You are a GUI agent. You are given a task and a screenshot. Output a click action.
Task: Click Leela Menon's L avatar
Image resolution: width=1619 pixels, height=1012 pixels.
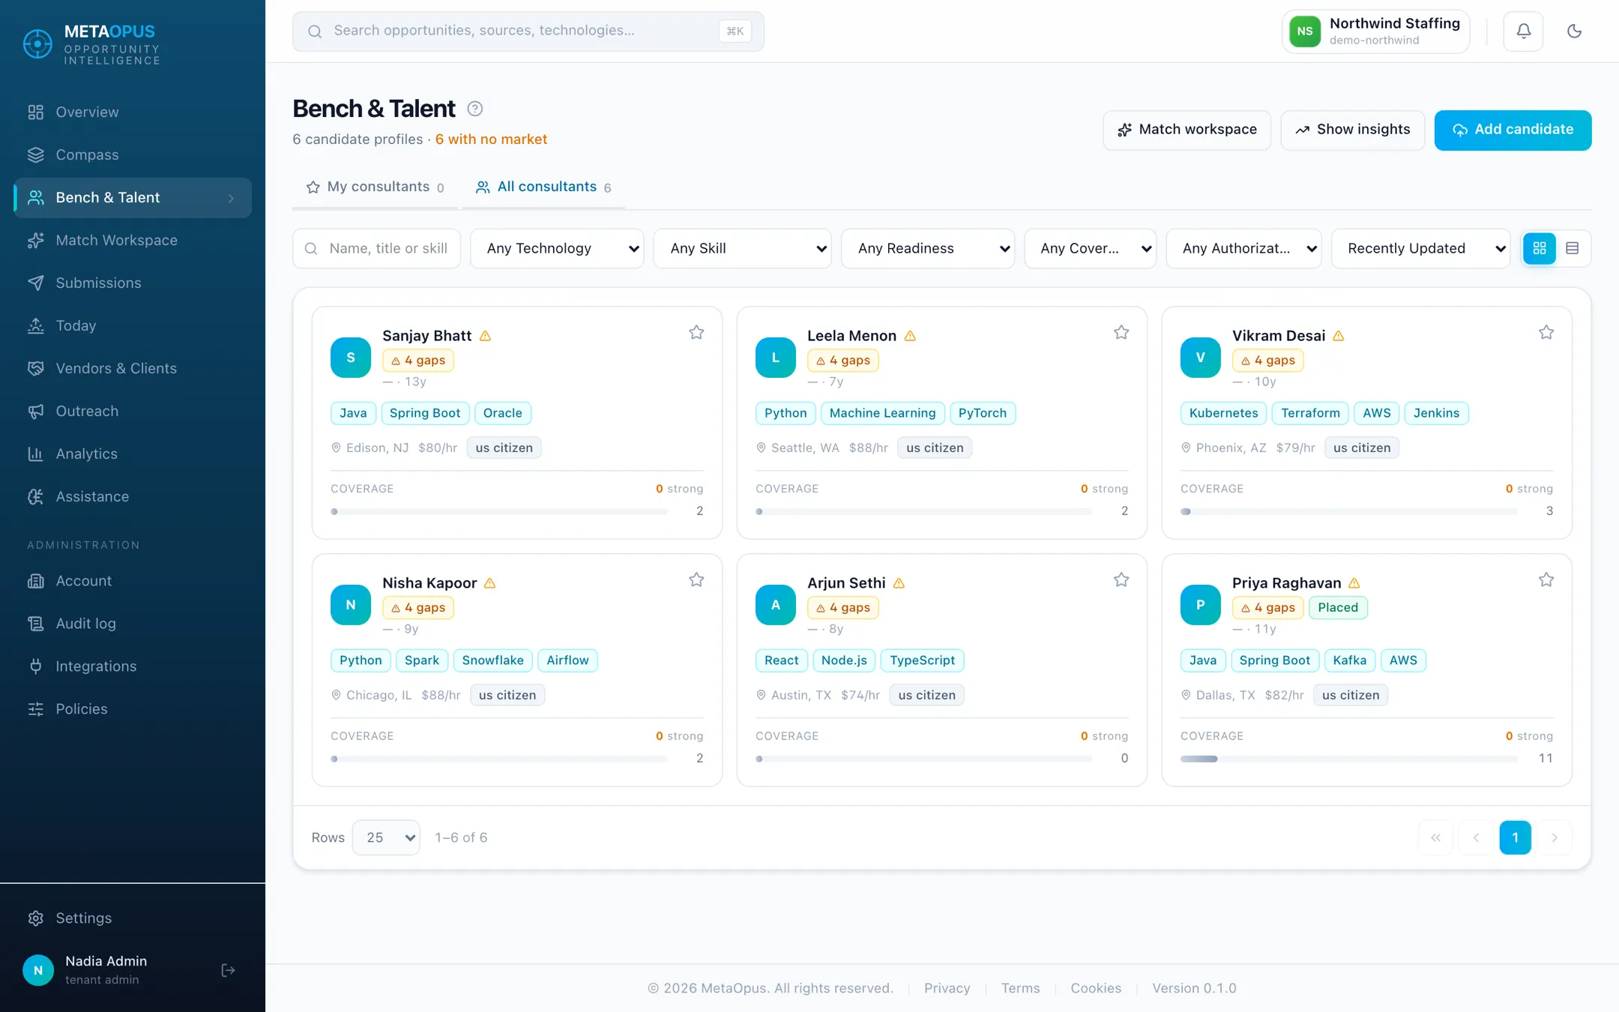tap(776, 358)
